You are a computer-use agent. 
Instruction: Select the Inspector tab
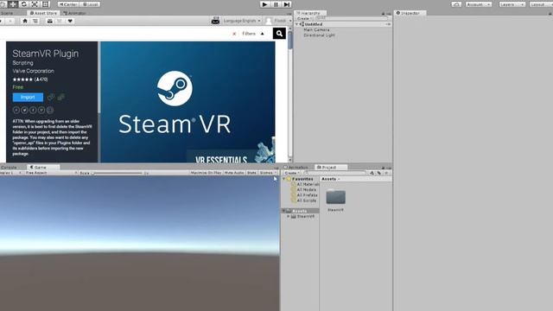coord(410,13)
